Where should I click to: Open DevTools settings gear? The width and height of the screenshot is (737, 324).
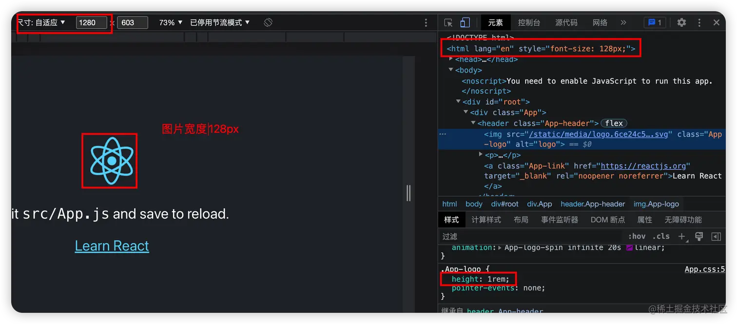pos(681,22)
